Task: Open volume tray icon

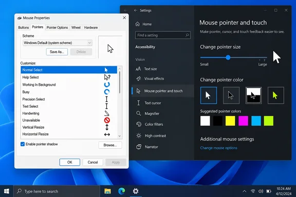Action: pos(261,191)
